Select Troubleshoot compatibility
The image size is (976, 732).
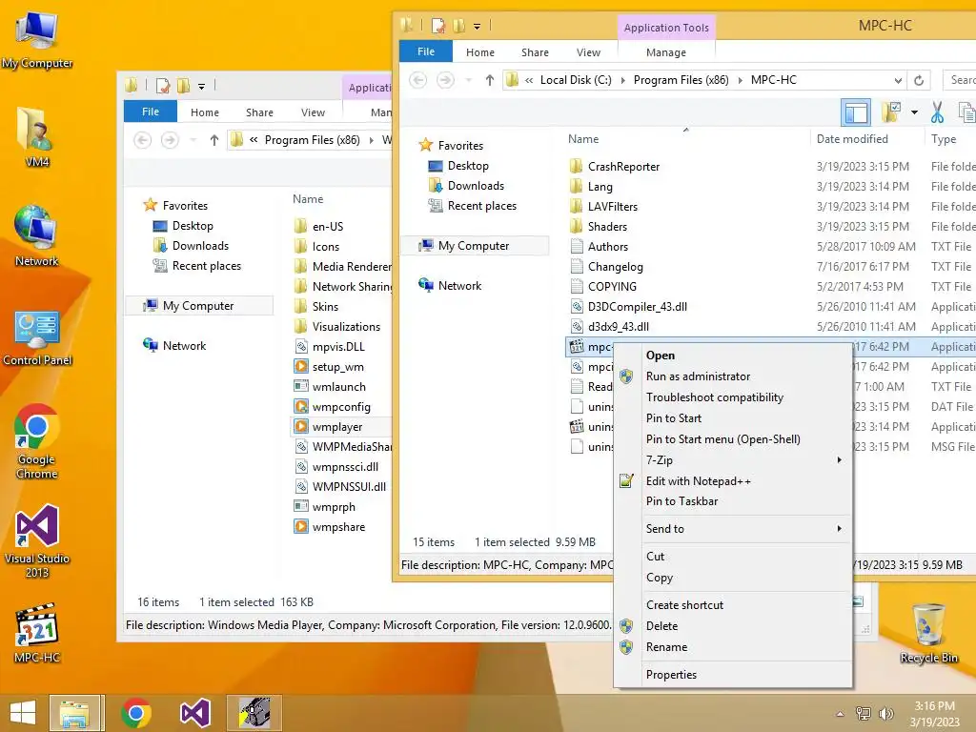point(733,397)
